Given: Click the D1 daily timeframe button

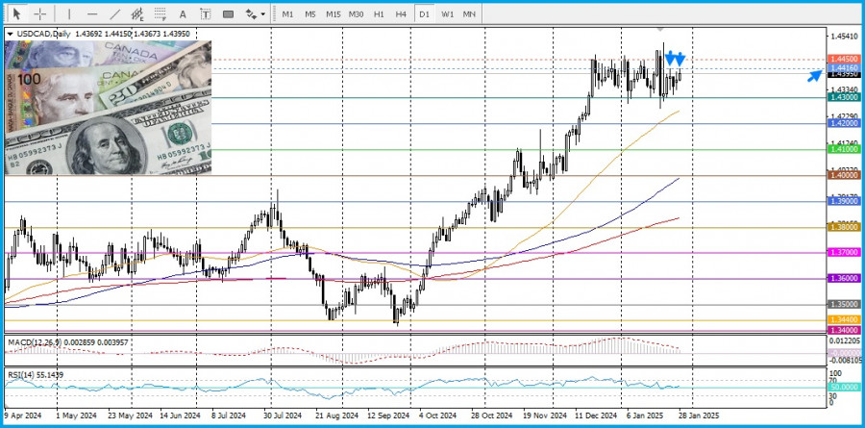Looking at the screenshot, I should coord(424,14).
